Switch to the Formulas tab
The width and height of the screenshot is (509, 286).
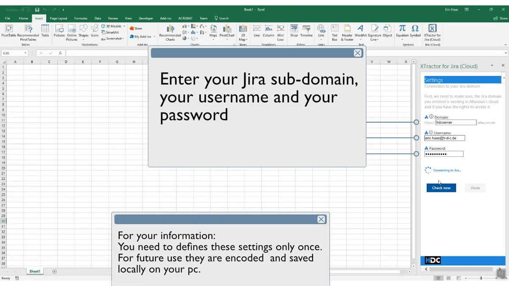[81, 18]
